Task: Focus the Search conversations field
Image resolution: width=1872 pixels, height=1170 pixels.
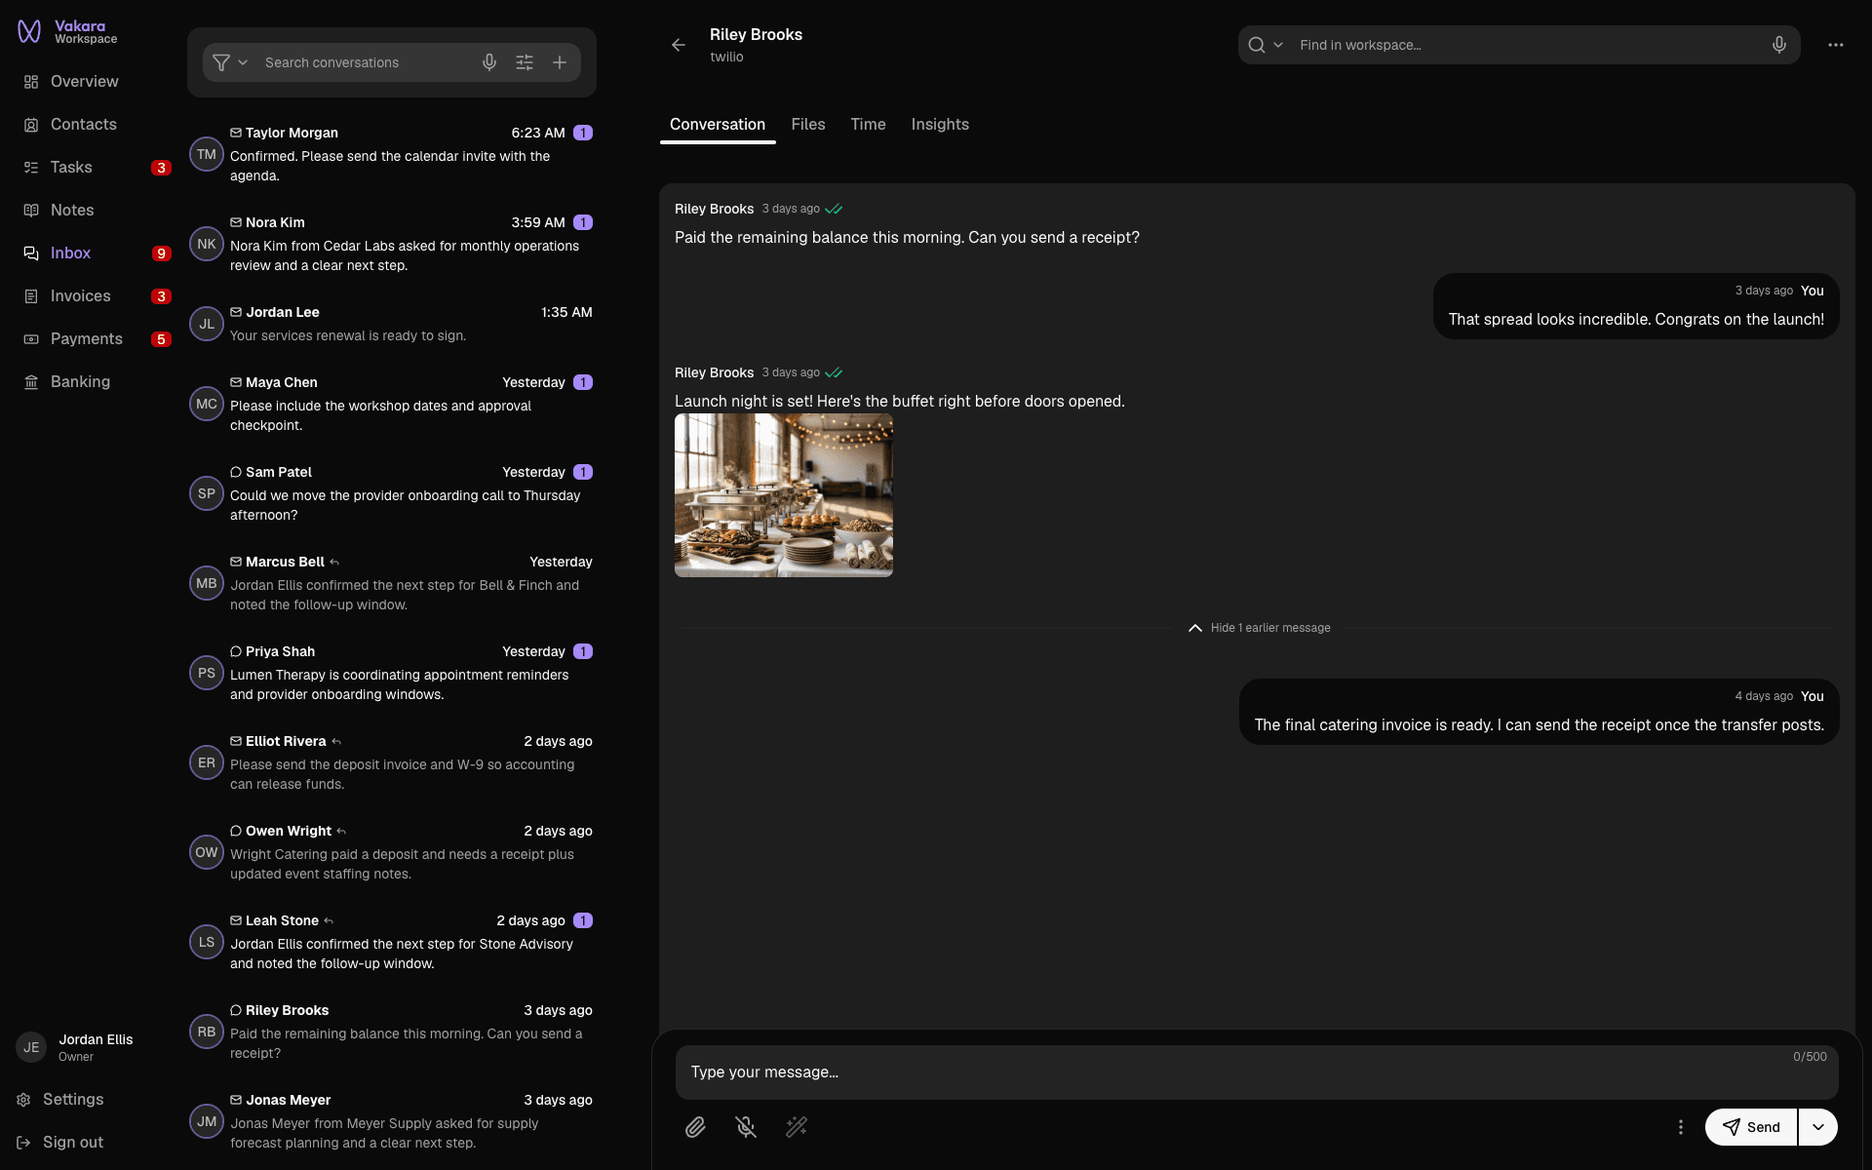Action: 366,62
